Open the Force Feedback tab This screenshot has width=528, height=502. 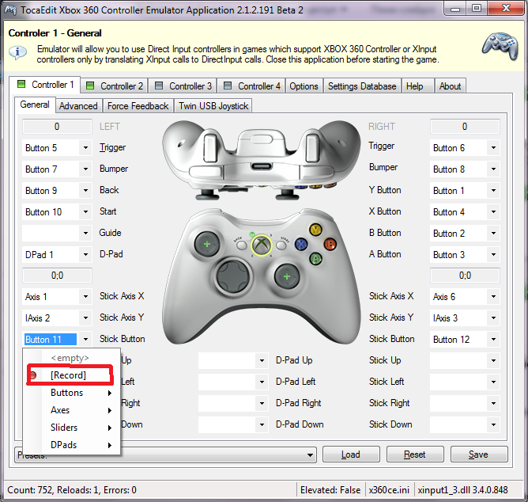tap(138, 105)
